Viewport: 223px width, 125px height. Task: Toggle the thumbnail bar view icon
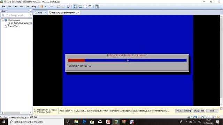coord(80,7)
